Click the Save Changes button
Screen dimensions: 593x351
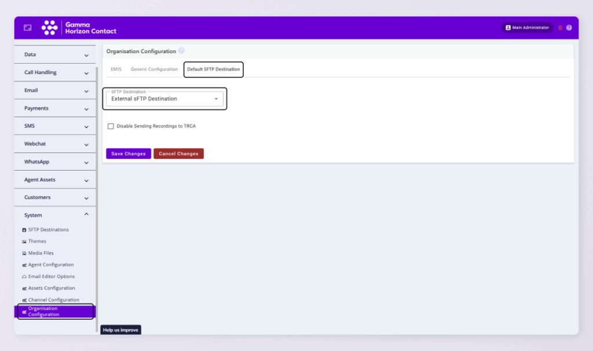click(x=128, y=154)
